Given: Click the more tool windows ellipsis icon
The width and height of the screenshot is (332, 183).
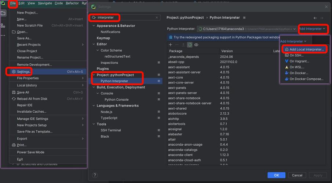Looking at the screenshot, I should [3, 35].
